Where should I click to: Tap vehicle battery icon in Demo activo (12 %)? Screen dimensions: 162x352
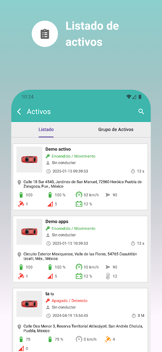click(79, 204)
